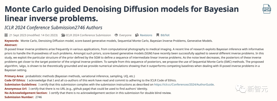Click the Keywords label
Screen dimensions: 277x101
coord(12,41)
